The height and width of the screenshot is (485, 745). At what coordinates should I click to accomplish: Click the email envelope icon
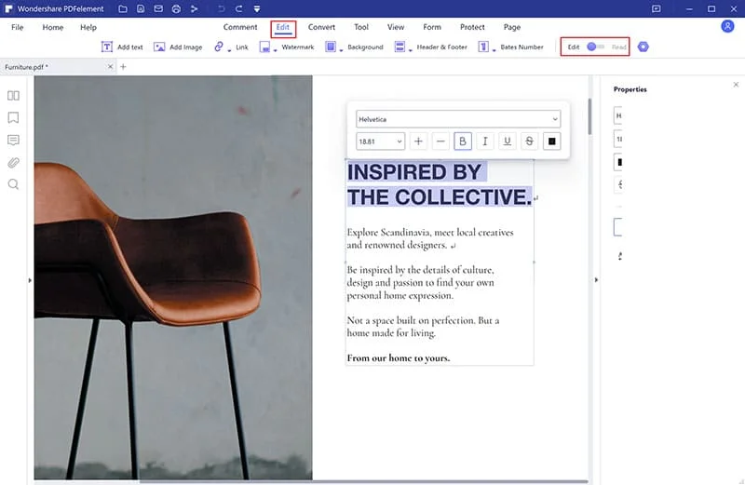tap(158, 8)
